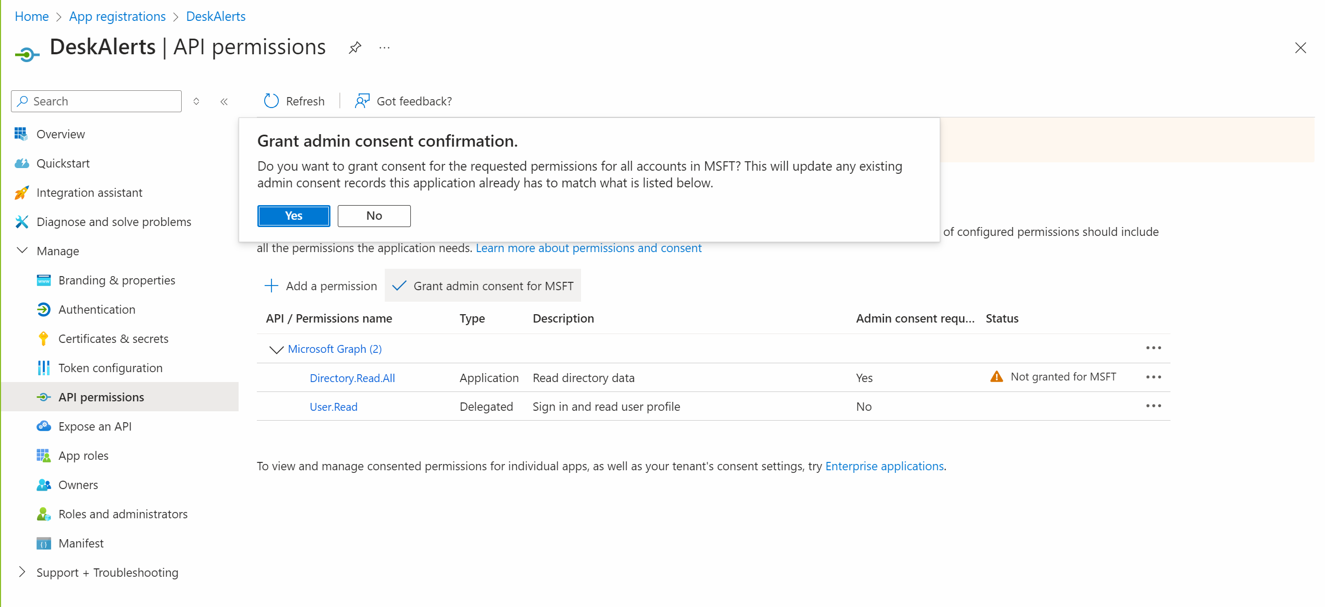
Task: Click the Manifest icon in sidebar
Action: coord(43,543)
